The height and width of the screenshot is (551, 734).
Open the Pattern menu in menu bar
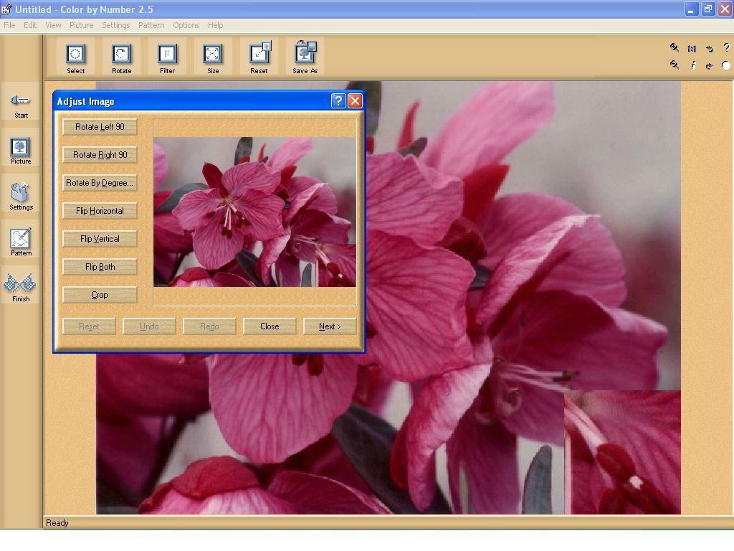click(151, 25)
